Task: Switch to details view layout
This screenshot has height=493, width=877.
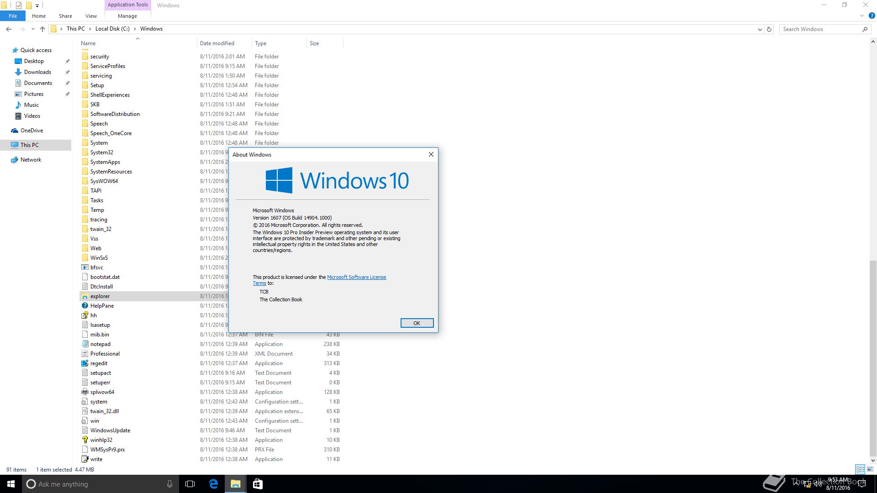Action: [x=860, y=469]
